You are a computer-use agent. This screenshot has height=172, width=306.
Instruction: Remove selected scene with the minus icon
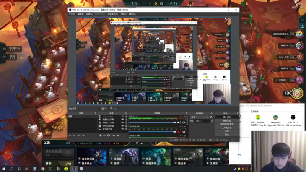coord(74,135)
